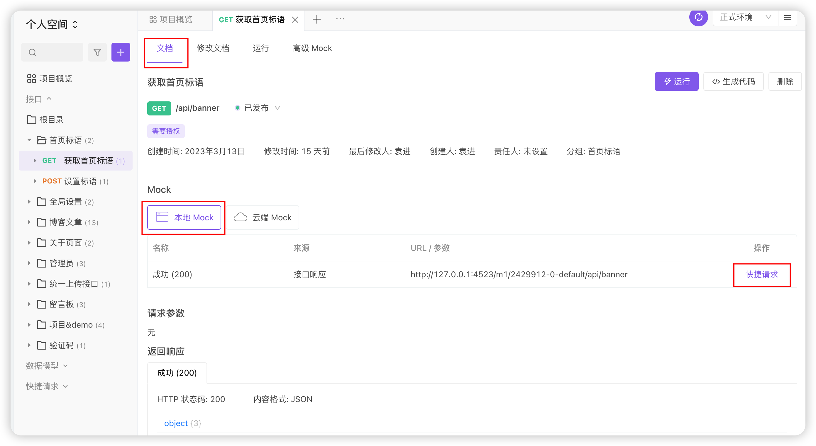Click the 关于页面 folder icon
The width and height of the screenshot is (816, 446).
41,243
